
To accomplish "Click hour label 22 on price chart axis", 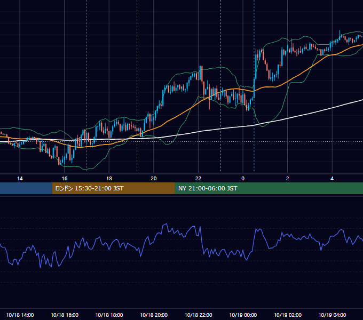I will point(198,178).
